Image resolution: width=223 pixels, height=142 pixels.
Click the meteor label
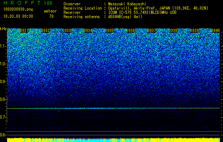pos(50,11)
